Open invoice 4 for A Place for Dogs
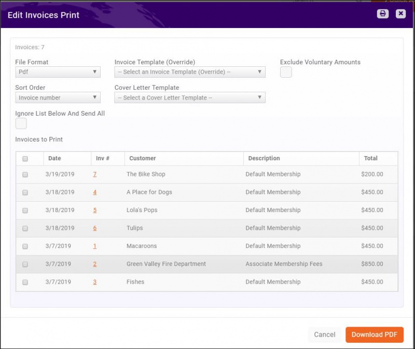Screen dimensions: 415x349 coord(94,192)
